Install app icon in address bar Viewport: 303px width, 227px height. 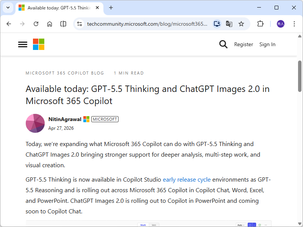click(217, 24)
